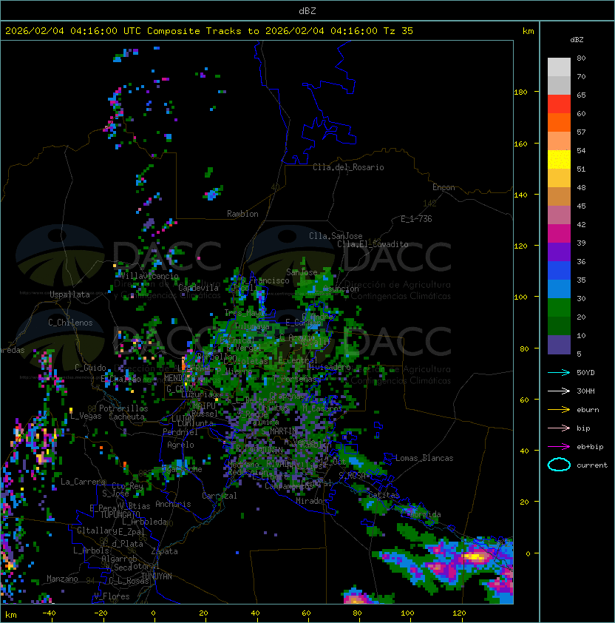Image resolution: width=615 pixels, height=623 pixels.
Task: Click the Clla.del_Rosario map label
Action: tap(348, 167)
